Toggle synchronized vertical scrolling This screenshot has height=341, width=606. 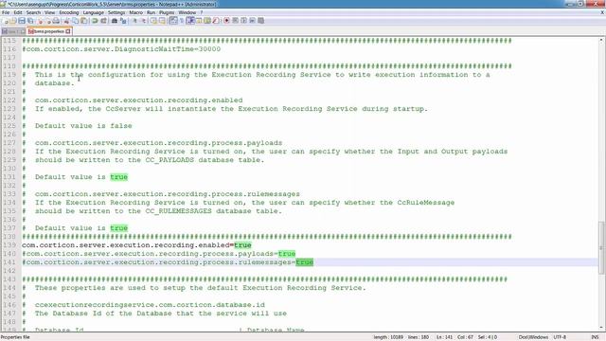[x=153, y=21]
